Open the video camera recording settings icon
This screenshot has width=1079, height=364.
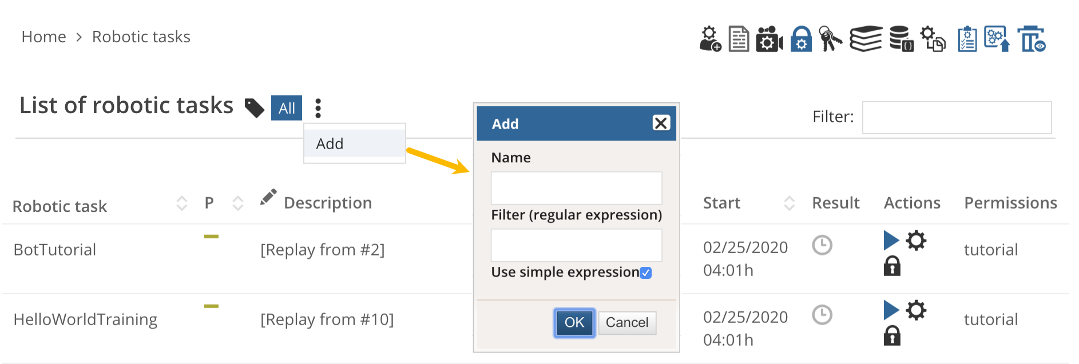(769, 39)
